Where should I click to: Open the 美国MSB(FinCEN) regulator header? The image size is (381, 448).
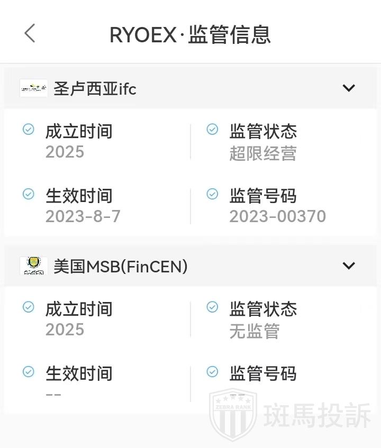pos(121,266)
